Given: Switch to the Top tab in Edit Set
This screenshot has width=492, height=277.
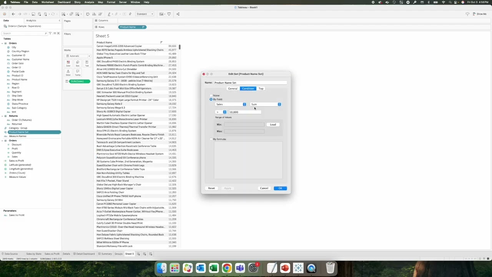Looking at the screenshot, I should (261, 88).
